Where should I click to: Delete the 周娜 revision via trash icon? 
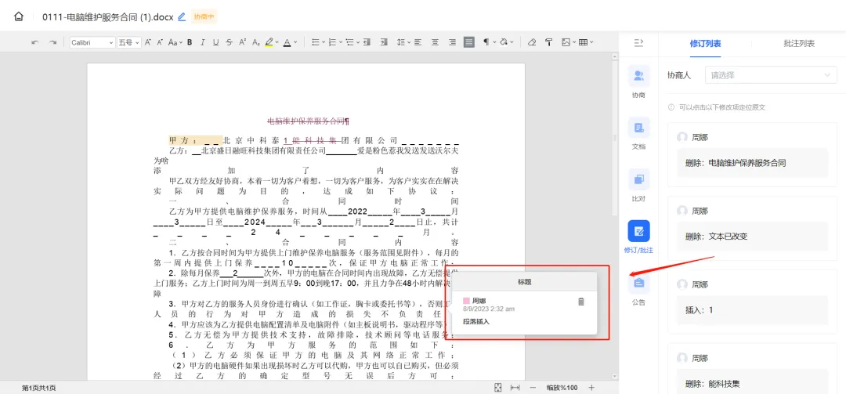(x=580, y=302)
